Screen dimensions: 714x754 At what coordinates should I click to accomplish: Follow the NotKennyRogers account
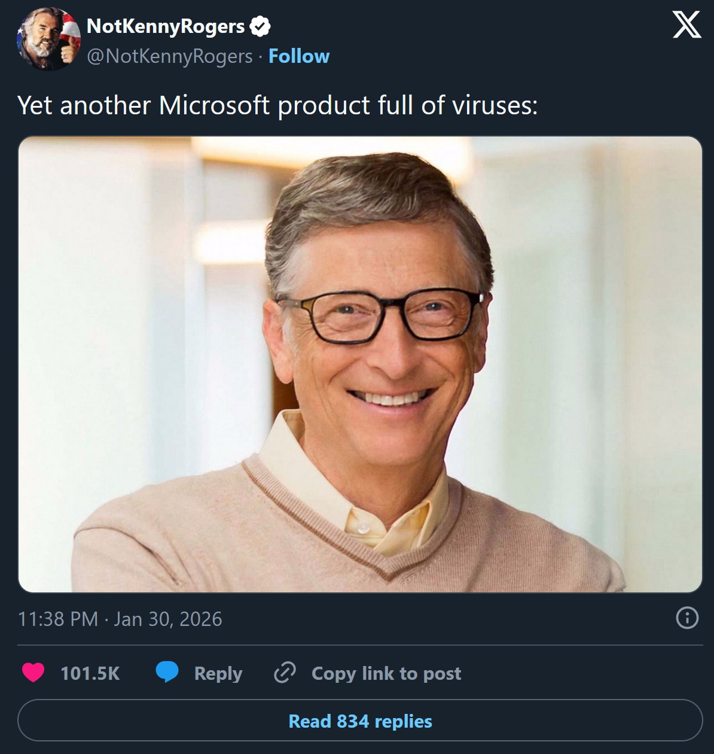tap(298, 56)
